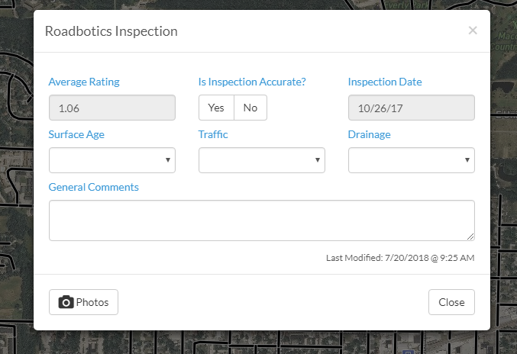This screenshot has width=517, height=354.
Task: Click the Is Inspection Accurate? label
Action: [x=252, y=82]
